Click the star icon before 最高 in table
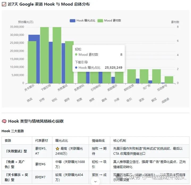 pyautogui.click(x=57, y=149)
